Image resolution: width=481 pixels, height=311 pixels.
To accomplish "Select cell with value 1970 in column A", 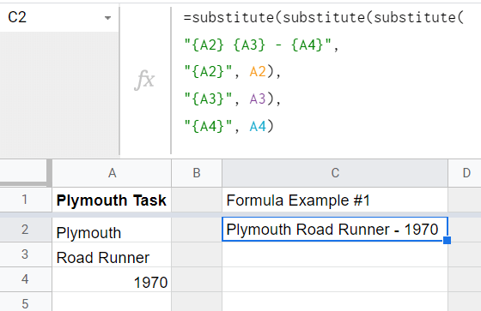I will (112, 280).
